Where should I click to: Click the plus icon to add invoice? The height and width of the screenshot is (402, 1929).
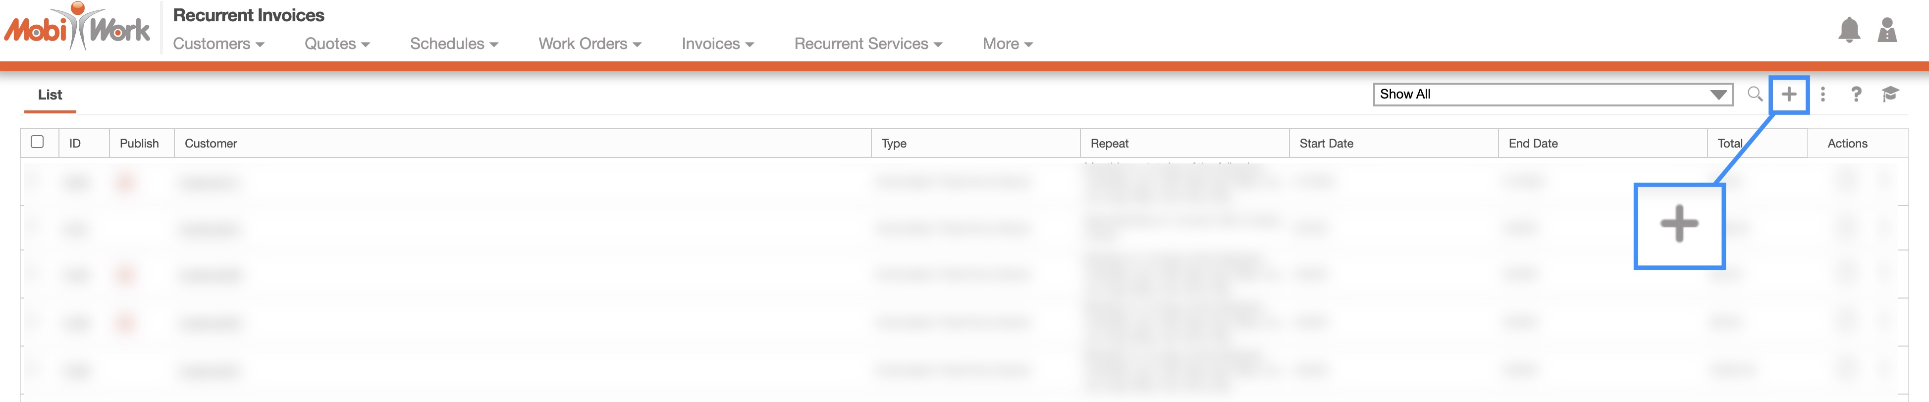[x=1788, y=95]
